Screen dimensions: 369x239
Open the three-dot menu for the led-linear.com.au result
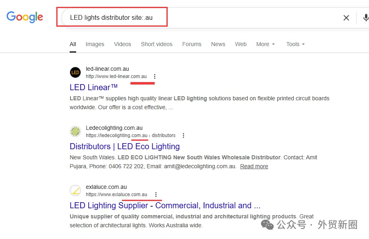[155, 76]
